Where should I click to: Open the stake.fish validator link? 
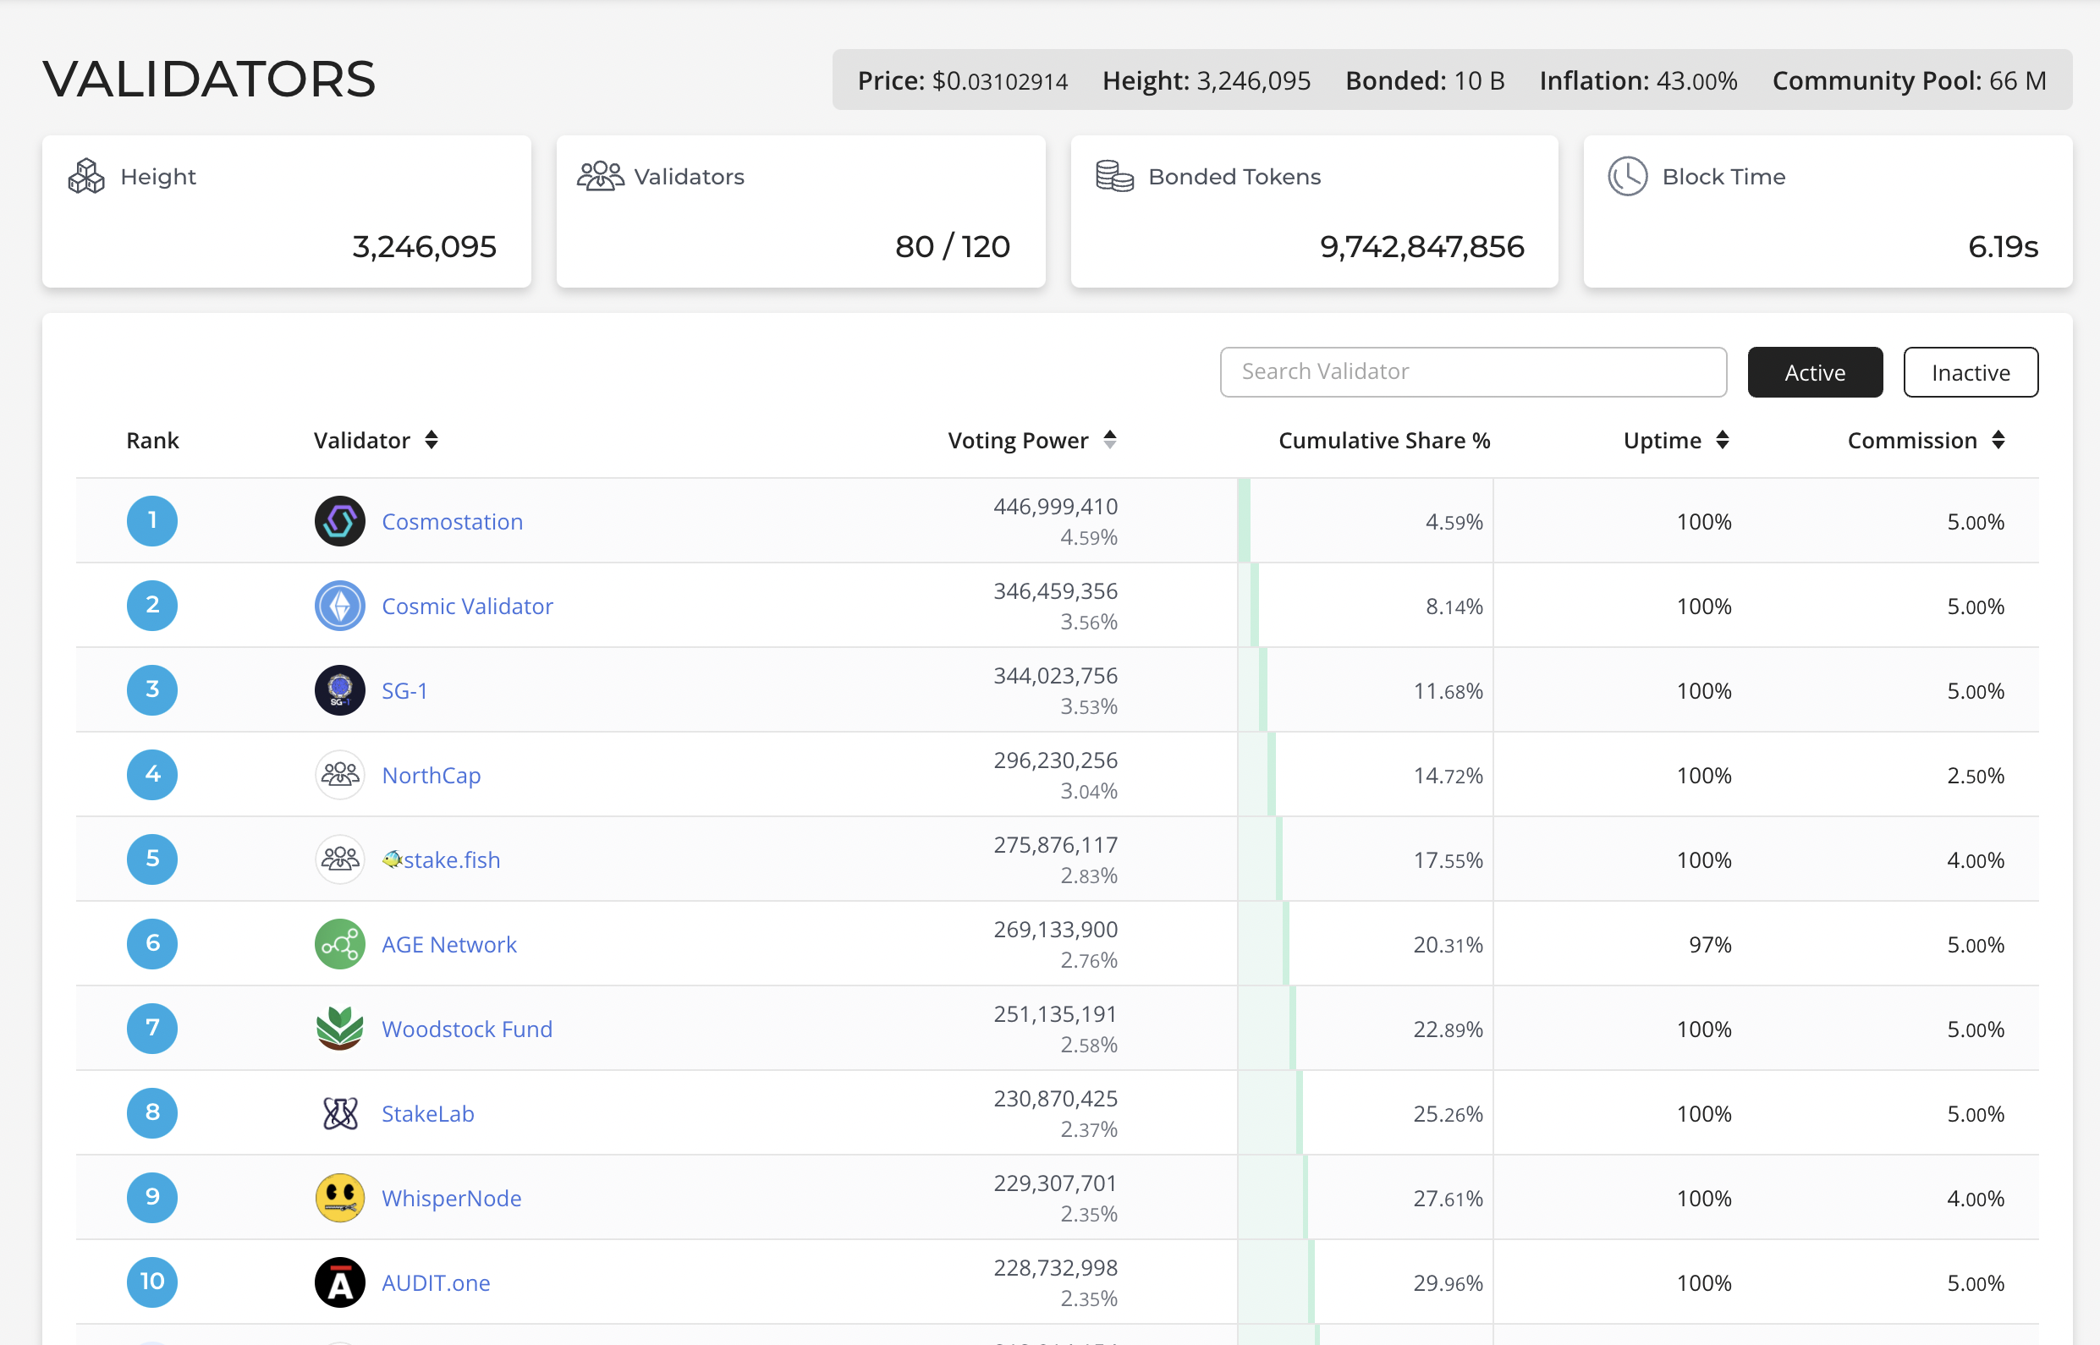451,860
